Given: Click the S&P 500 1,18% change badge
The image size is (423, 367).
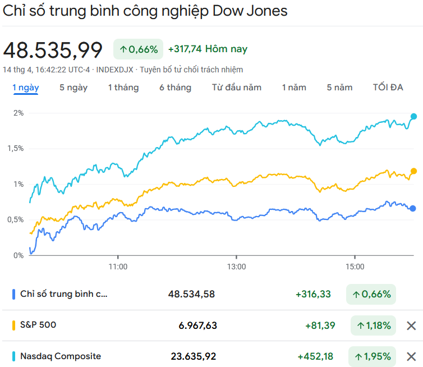Looking at the screenshot, I should pyautogui.click(x=372, y=325).
